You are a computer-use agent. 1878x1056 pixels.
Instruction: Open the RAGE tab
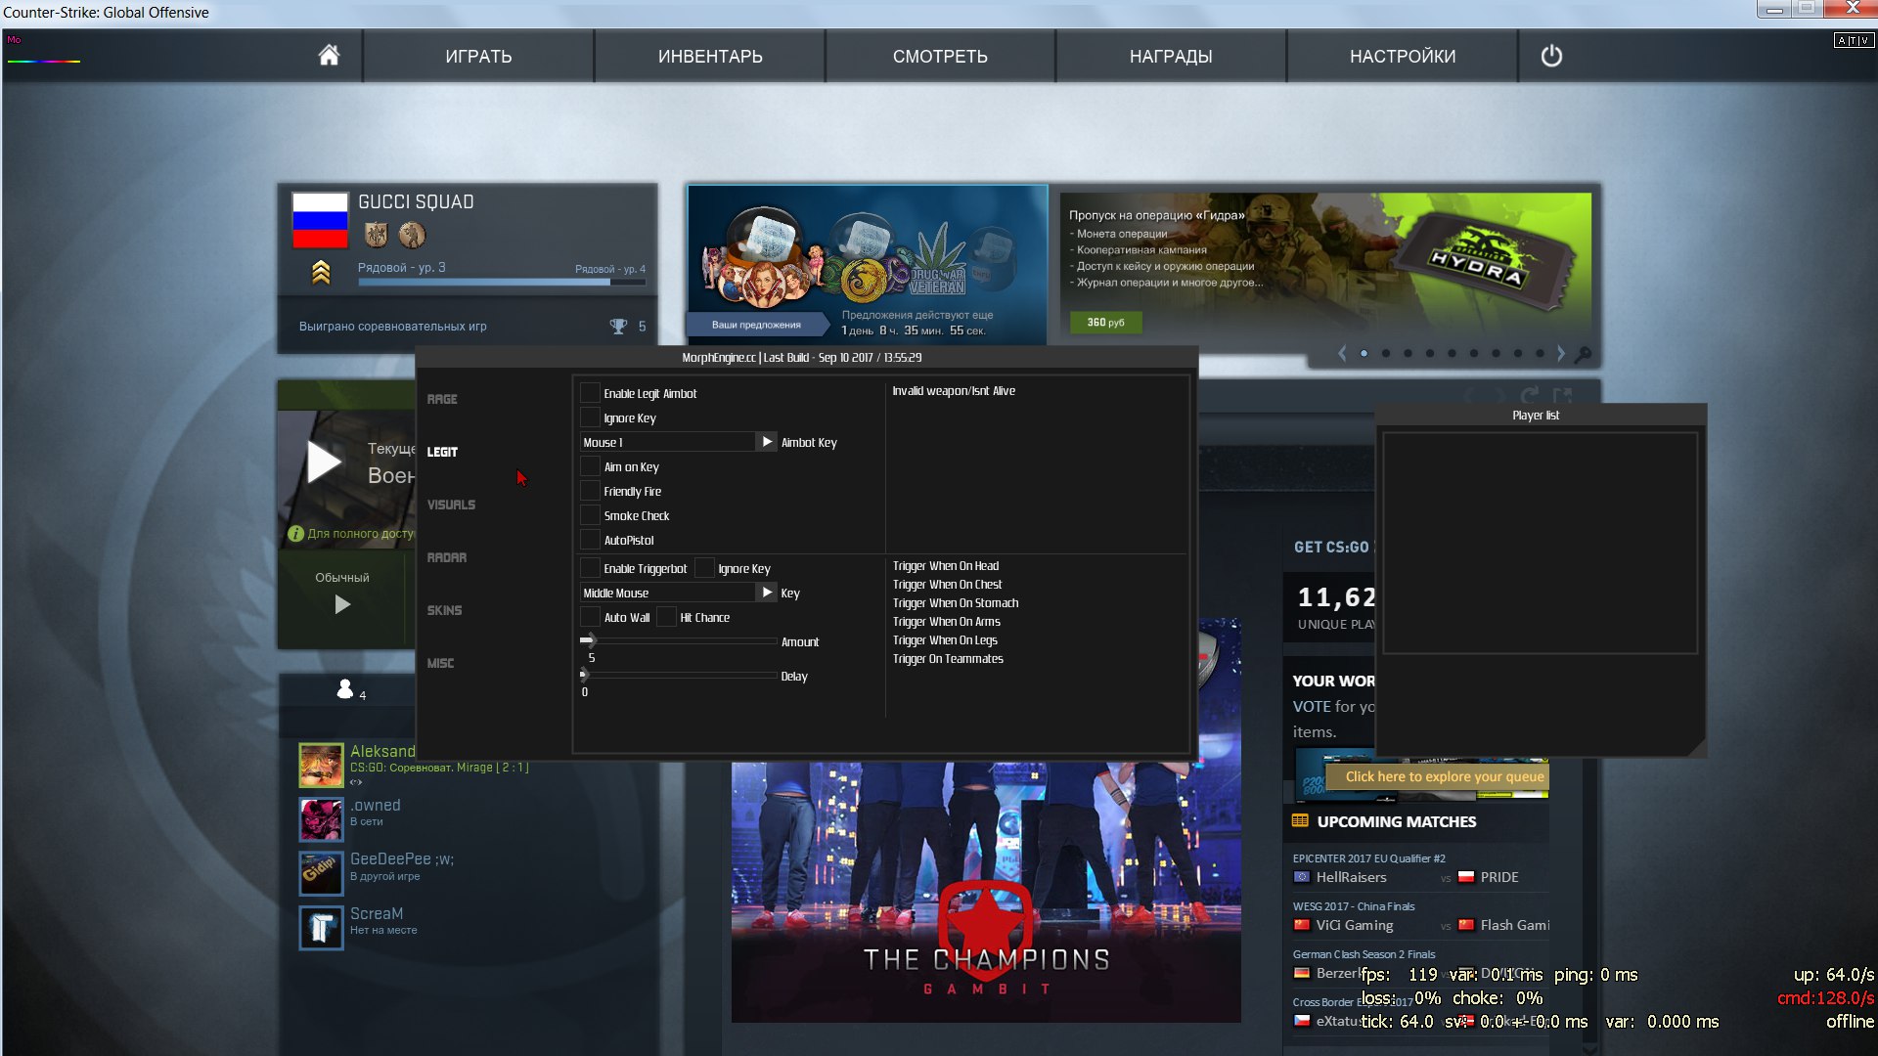[442, 399]
